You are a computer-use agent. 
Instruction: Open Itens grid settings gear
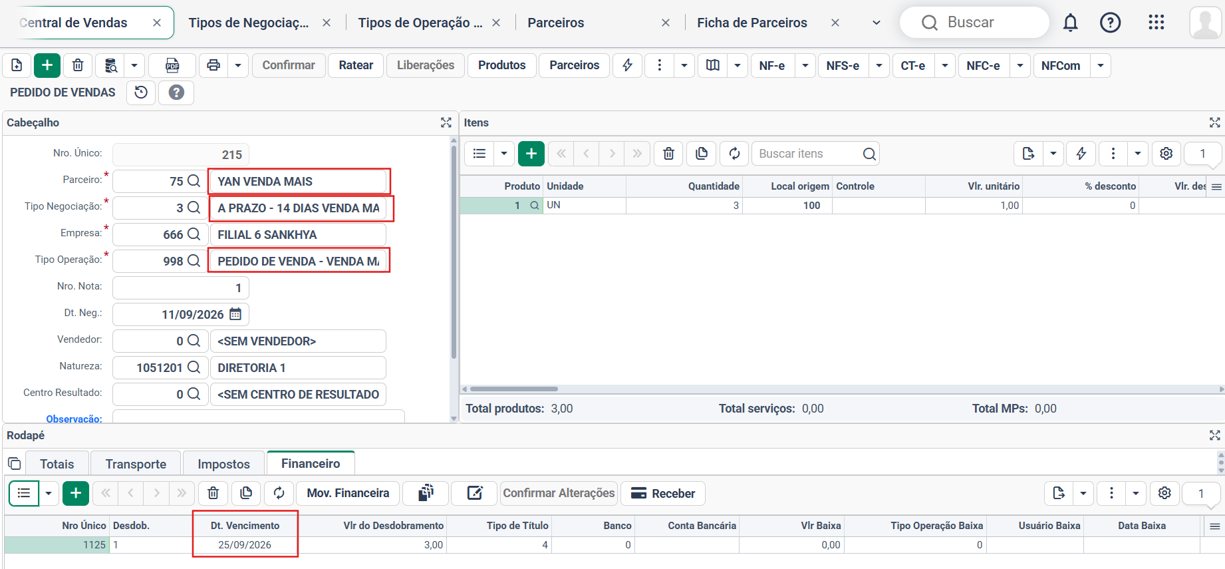coord(1166,154)
